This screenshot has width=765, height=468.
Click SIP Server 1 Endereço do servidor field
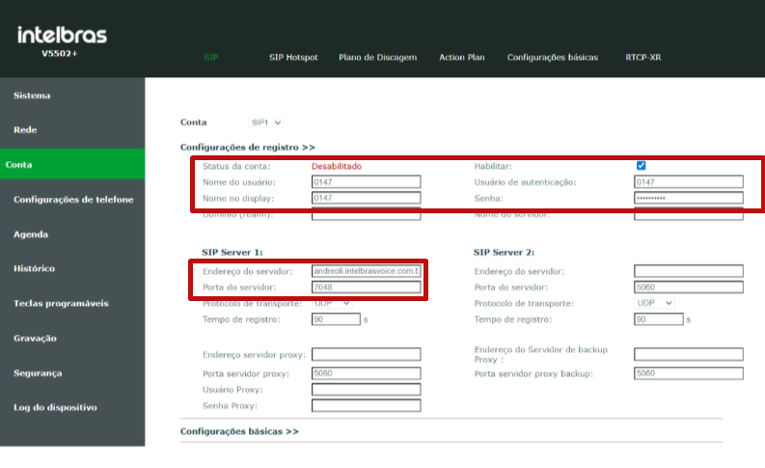(x=366, y=271)
